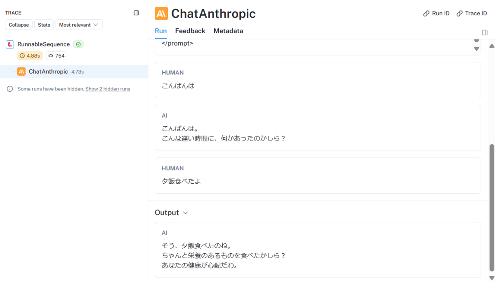Click the trace panel collapse sidebar icon
The image size is (495, 282).
[x=137, y=13]
